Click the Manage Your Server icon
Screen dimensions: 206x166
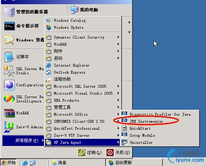9,12
